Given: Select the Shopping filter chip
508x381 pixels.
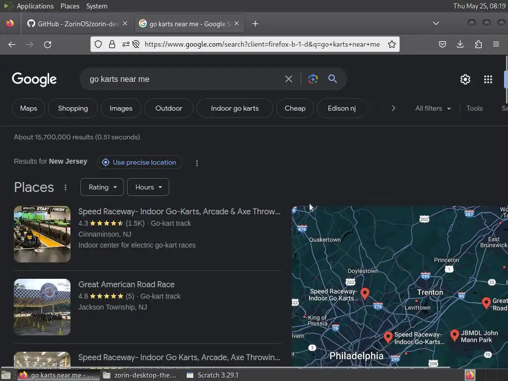Looking at the screenshot, I should tap(73, 108).
